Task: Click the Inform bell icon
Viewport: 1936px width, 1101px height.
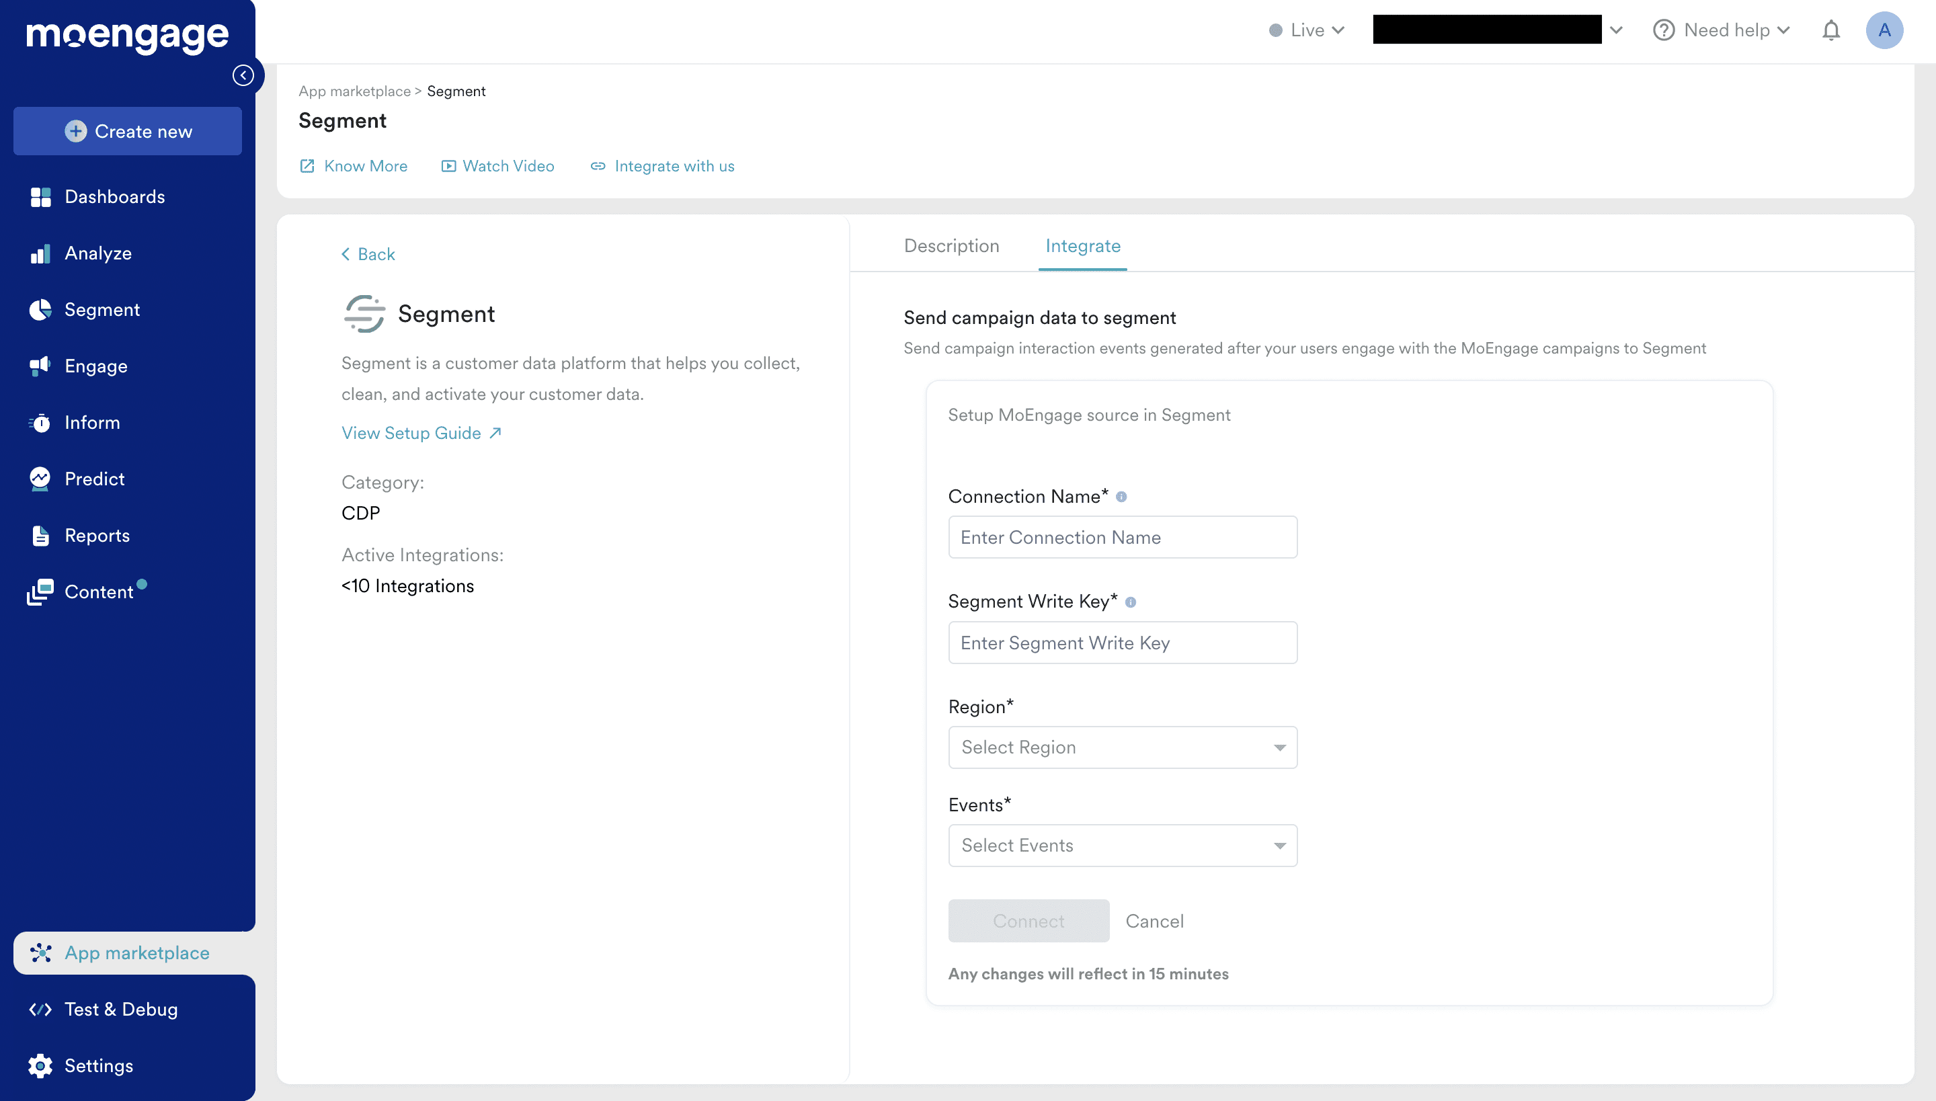Action: [40, 422]
